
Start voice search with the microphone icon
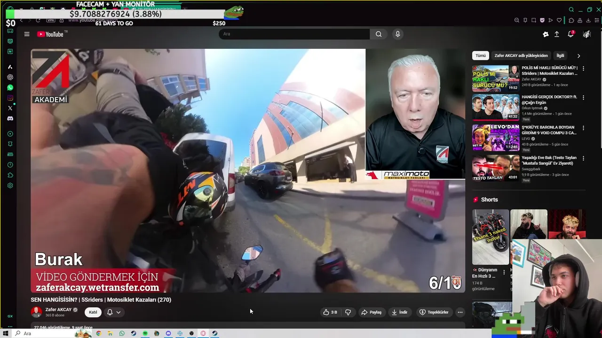(398, 34)
